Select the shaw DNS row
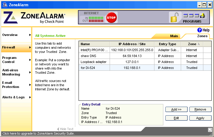This screenshot has height=137, width=214. [x=145, y=56]
